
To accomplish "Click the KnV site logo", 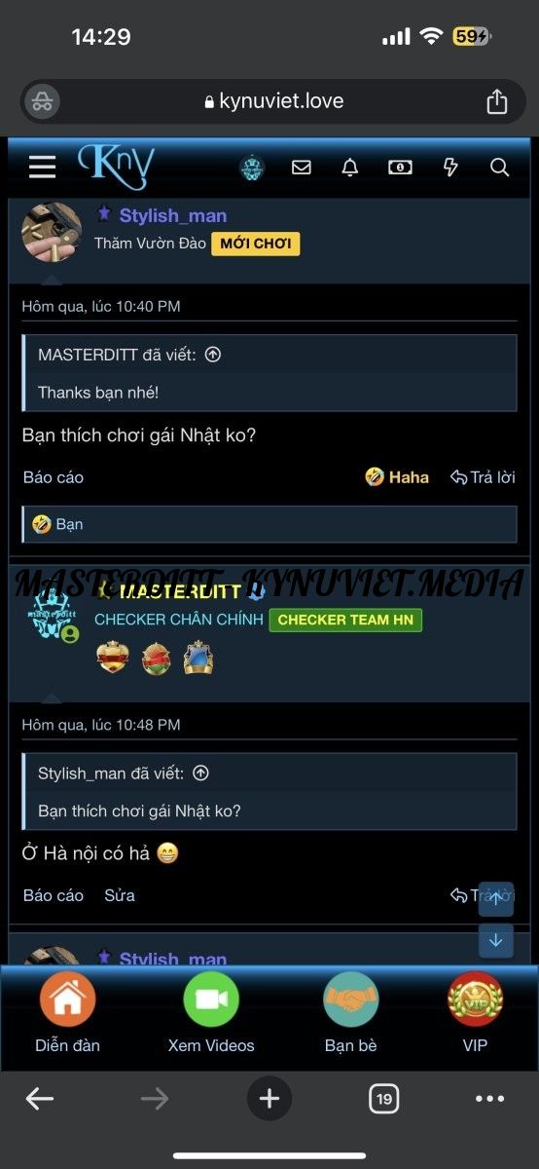I will click(x=115, y=167).
